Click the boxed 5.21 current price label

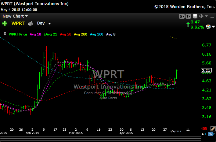pyautogui.click(x=206, y=70)
